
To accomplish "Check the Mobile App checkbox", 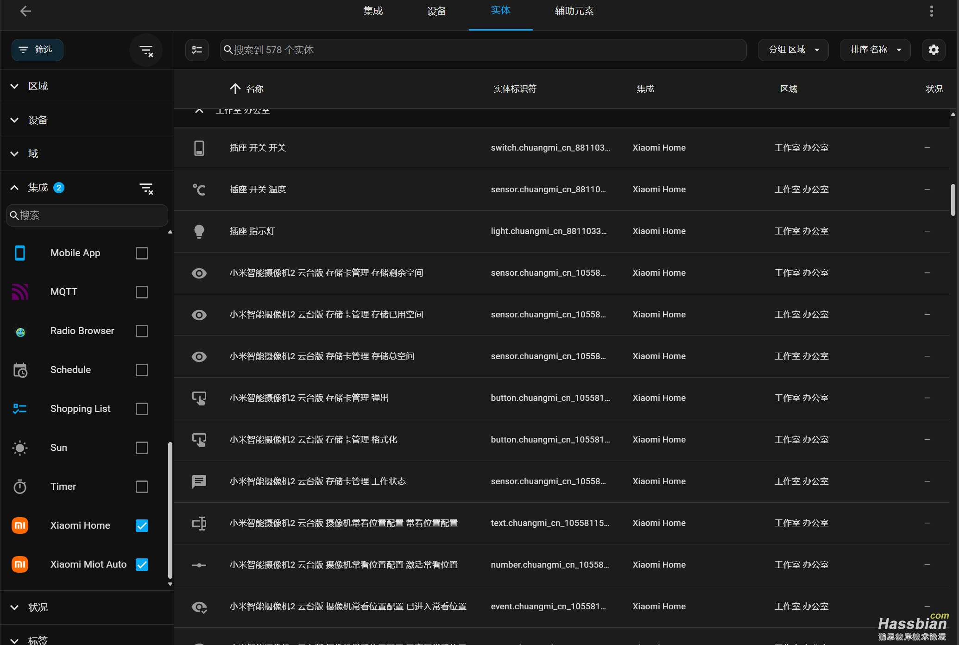I will [x=142, y=253].
